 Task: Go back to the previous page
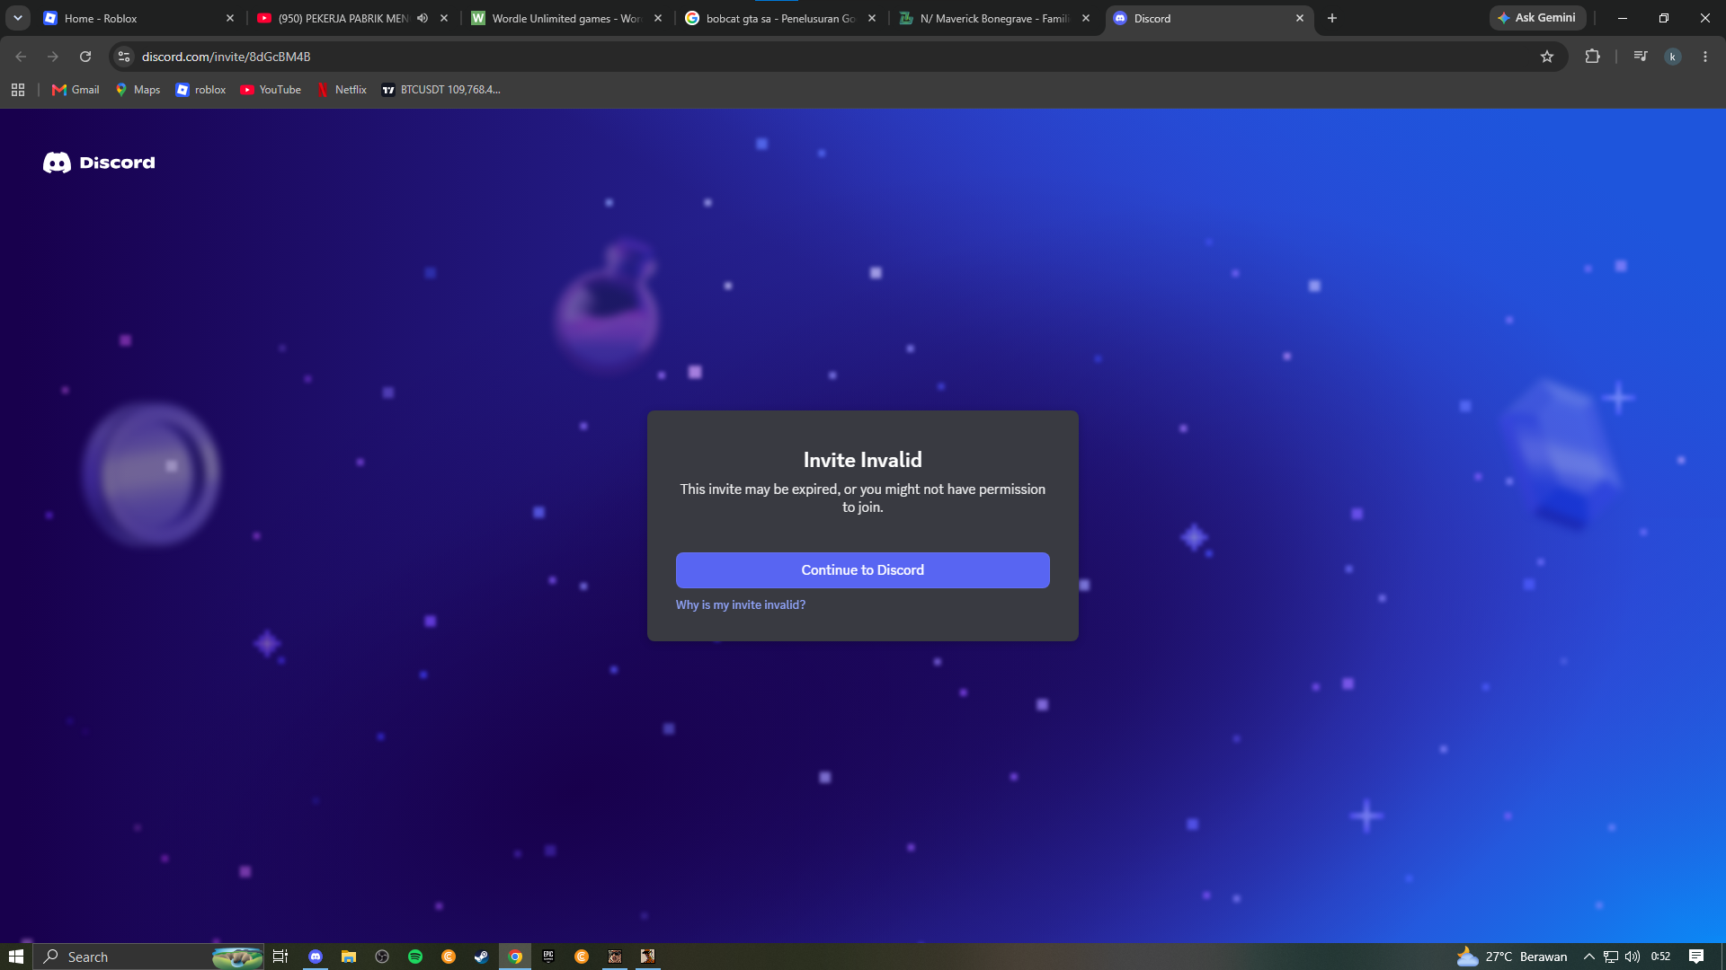tap(21, 57)
